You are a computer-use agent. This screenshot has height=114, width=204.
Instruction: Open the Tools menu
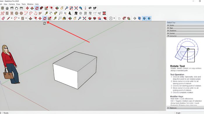[x=24, y=4]
